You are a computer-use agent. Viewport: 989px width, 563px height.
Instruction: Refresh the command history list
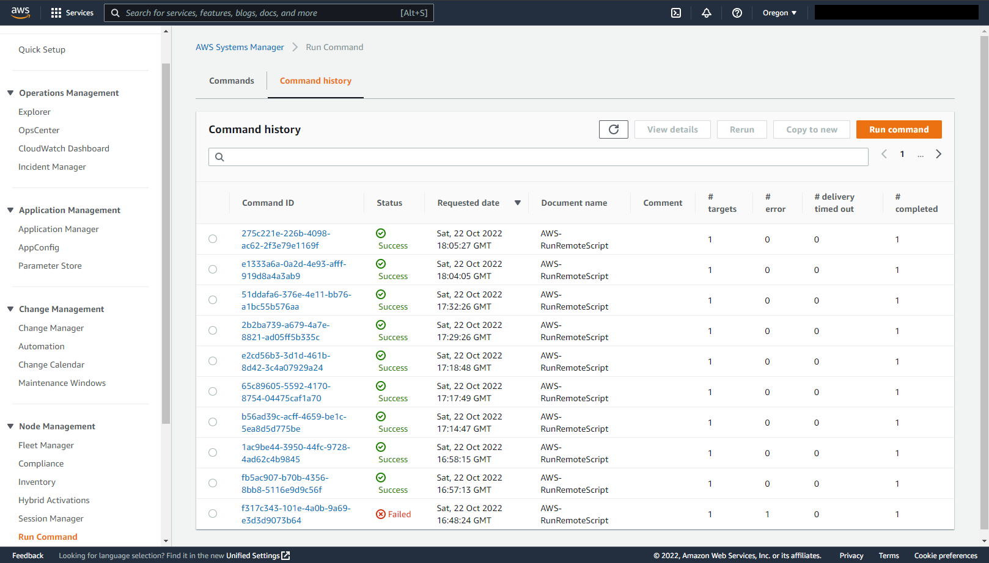coord(614,129)
